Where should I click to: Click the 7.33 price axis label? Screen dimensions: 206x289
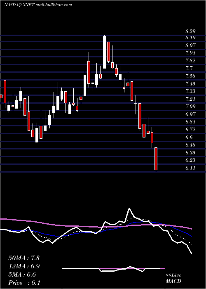(x=190, y=91)
